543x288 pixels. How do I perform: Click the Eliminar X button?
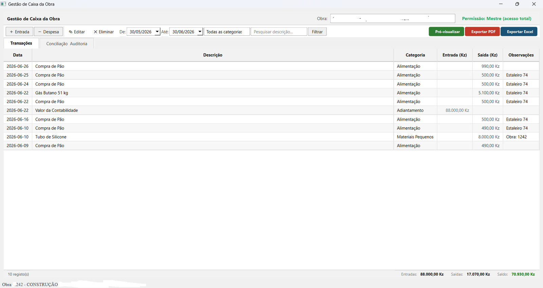(x=104, y=32)
